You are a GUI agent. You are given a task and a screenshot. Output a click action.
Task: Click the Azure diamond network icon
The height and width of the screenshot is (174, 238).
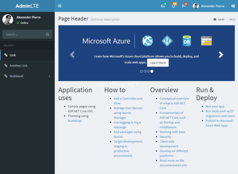[x=167, y=41]
